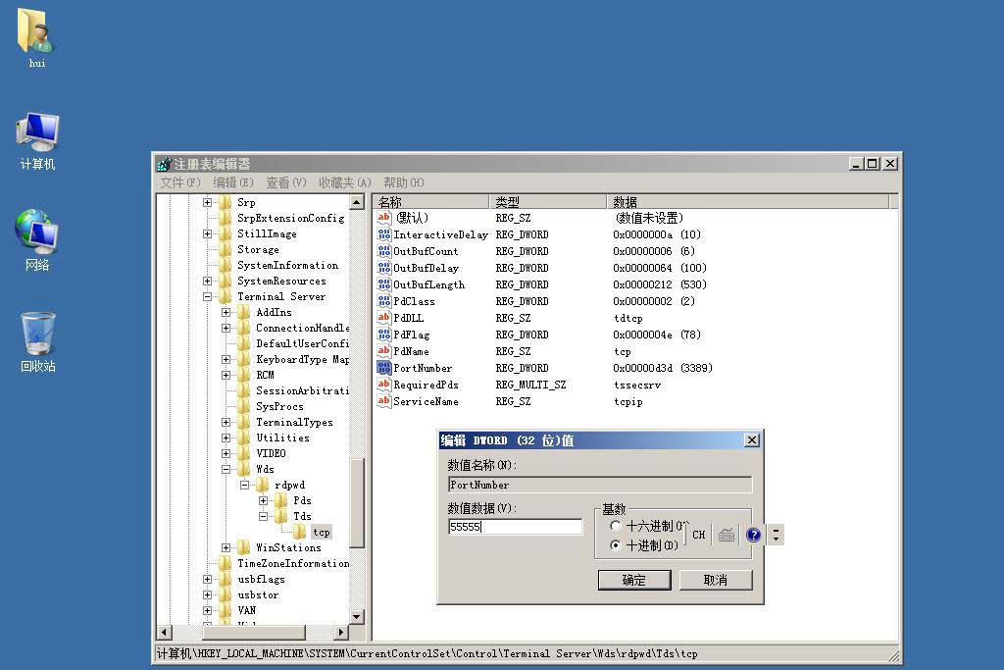
Task: Close the 编辑 DWORD dialog
Action: click(752, 440)
